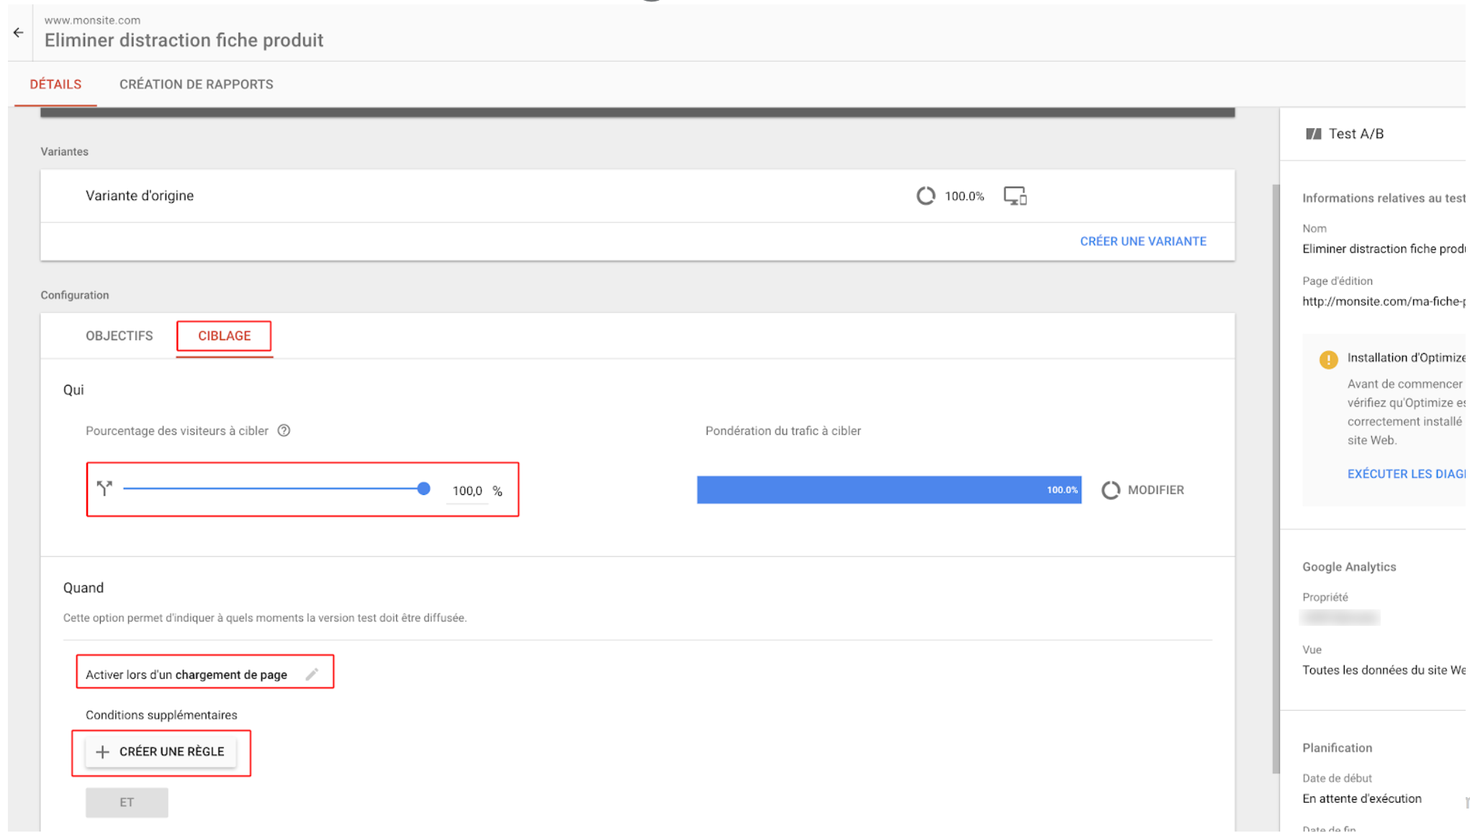Click the help question mark icon
This screenshot has width=1470, height=833.
(284, 431)
